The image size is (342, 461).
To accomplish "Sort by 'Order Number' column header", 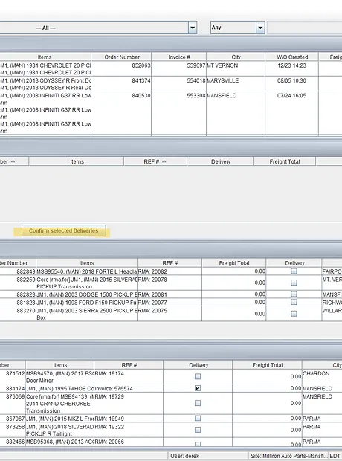I will [x=121, y=57].
